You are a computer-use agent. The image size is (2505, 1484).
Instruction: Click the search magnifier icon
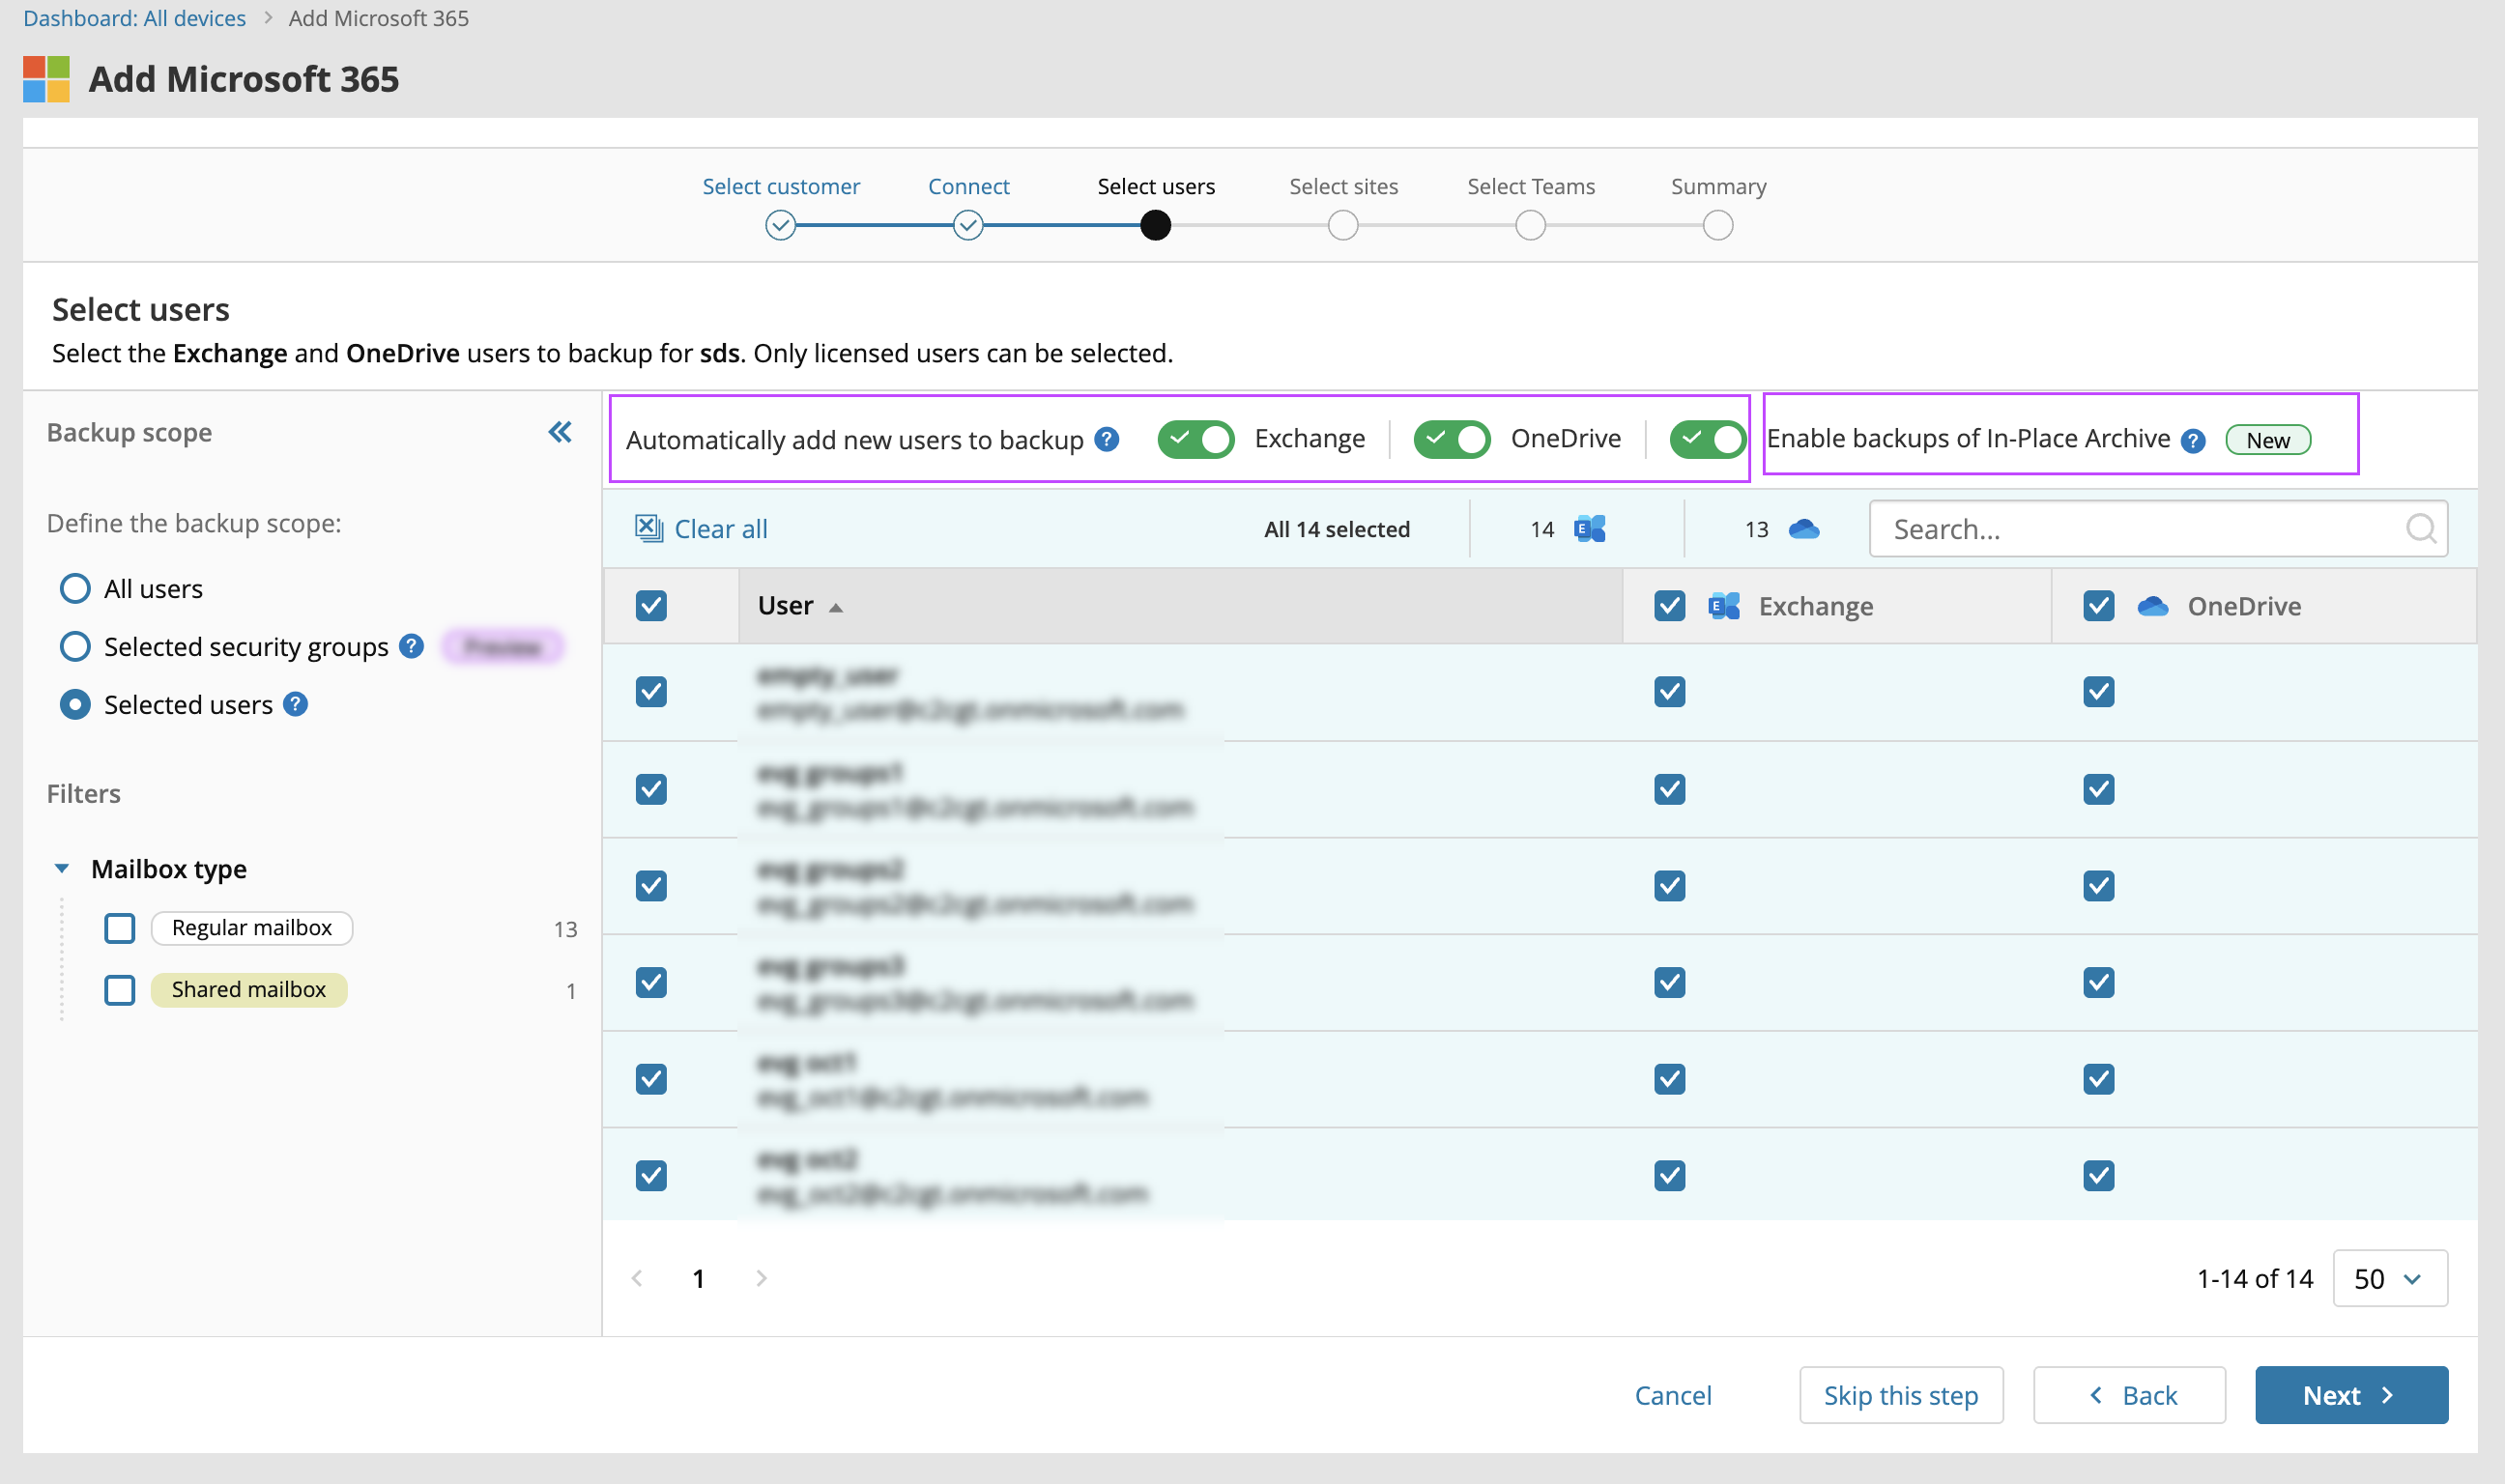[2420, 528]
